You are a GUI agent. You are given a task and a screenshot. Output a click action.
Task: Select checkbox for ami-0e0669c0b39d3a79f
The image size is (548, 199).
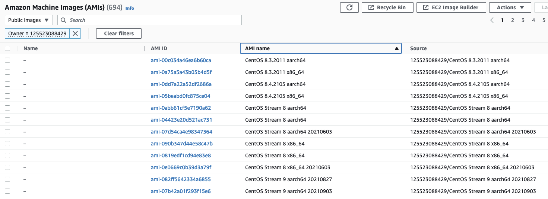tap(7, 167)
